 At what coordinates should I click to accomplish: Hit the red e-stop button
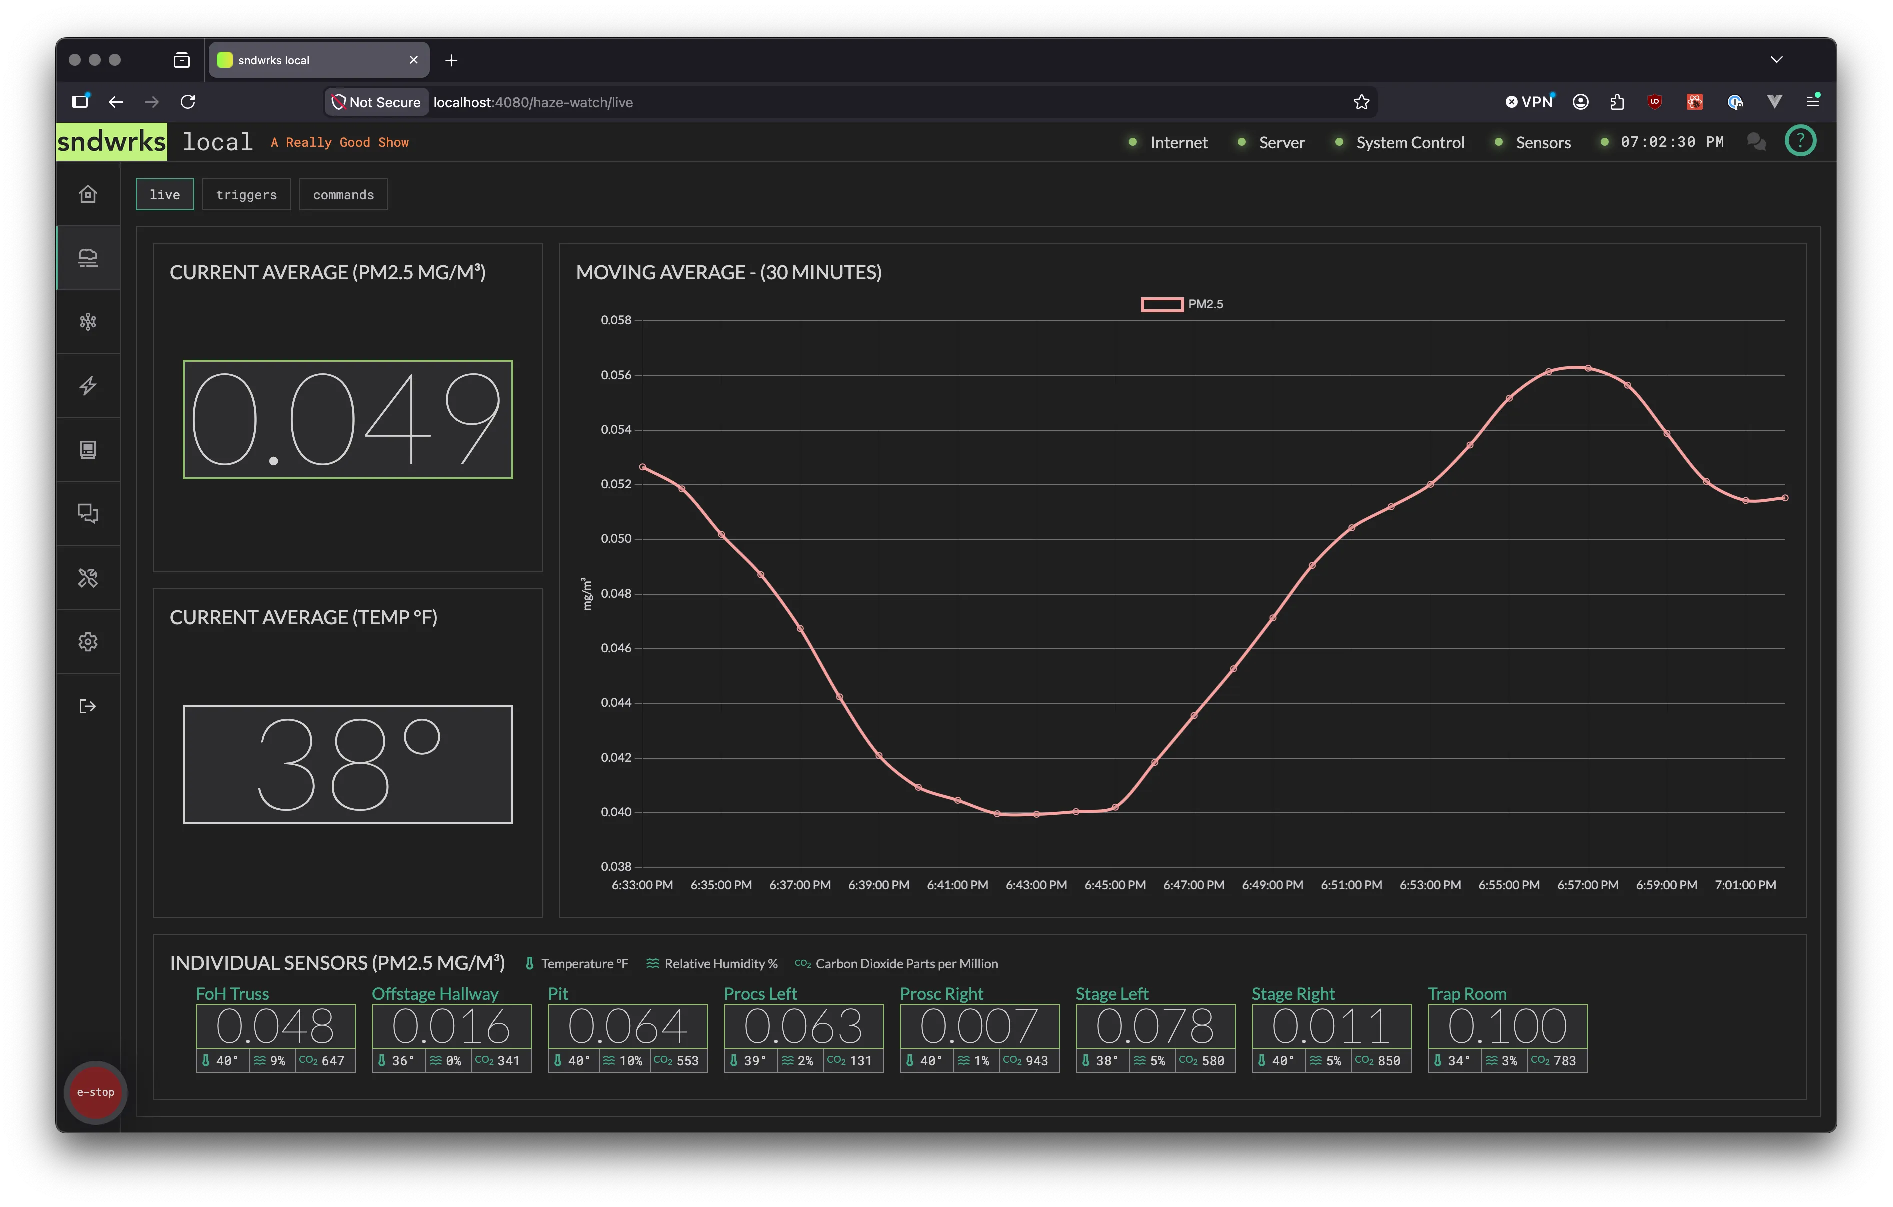coord(96,1092)
